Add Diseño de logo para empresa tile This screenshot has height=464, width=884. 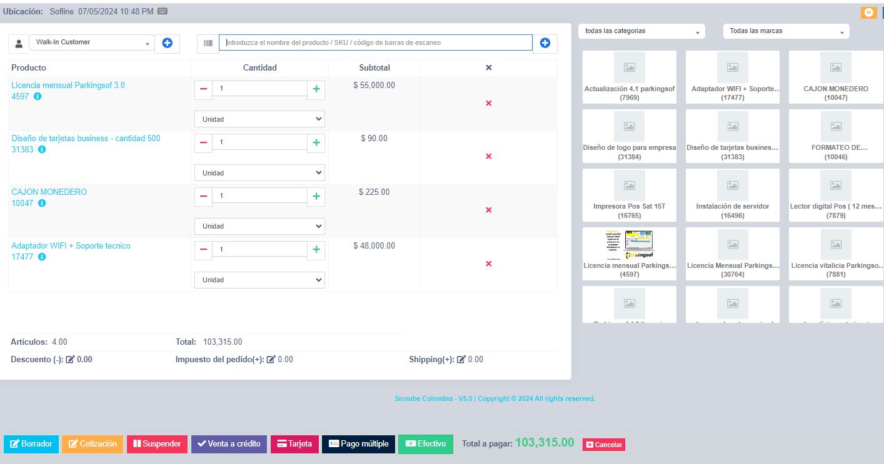click(x=630, y=136)
